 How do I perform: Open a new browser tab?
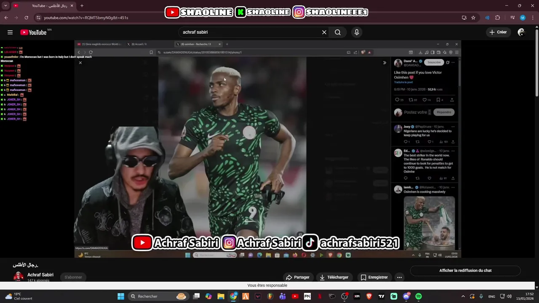(x=82, y=6)
